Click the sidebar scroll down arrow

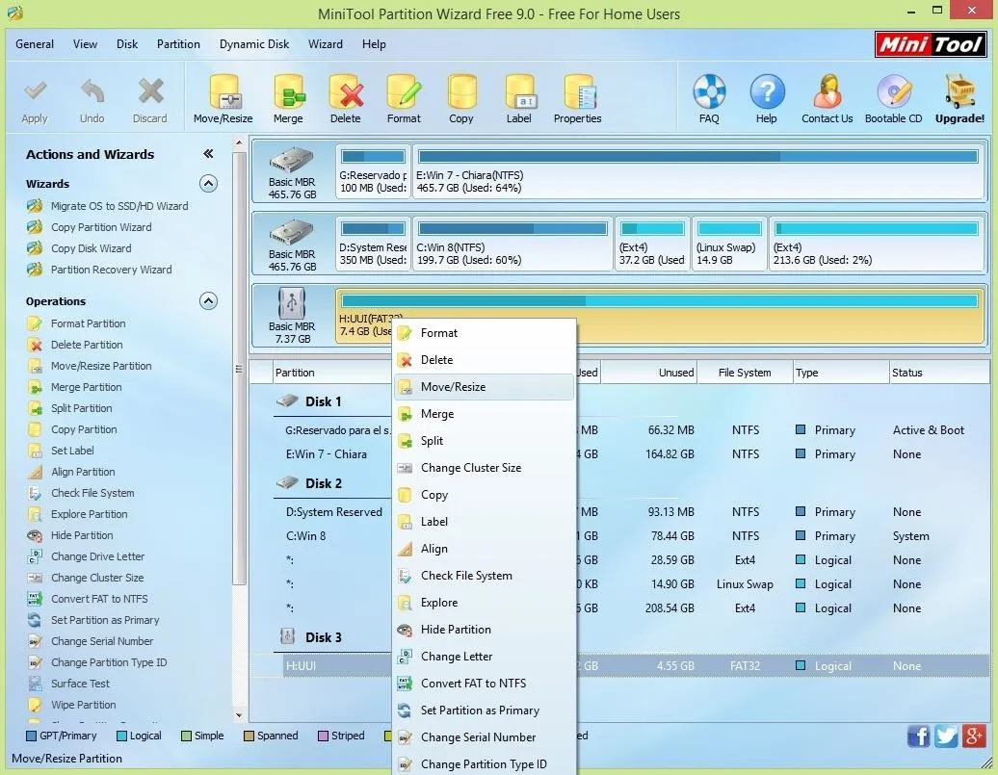(x=239, y=715)
